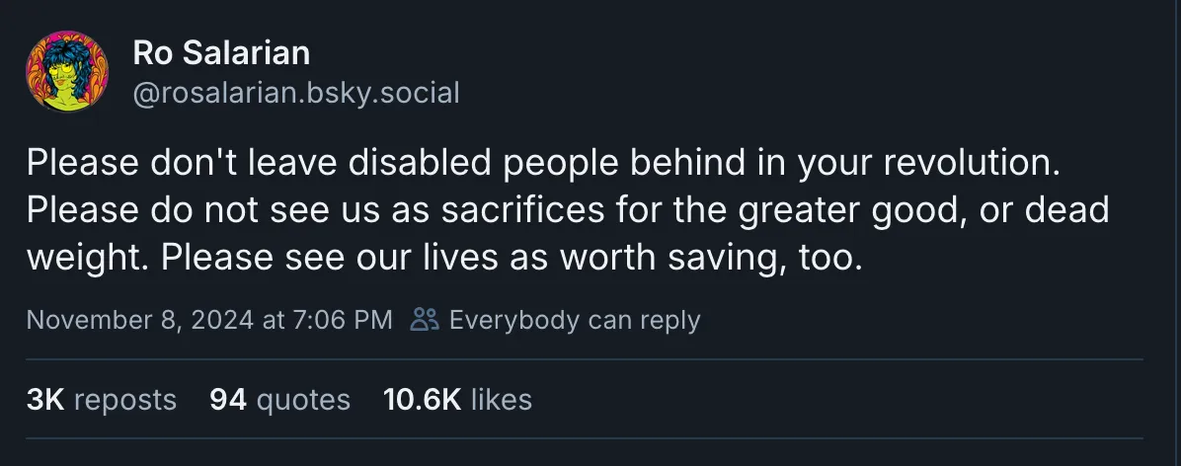Image resolution: width=1181 pixels, height=466 pixels.
Task: Click the people icon beside reply setting
Action: click(425, 320)
